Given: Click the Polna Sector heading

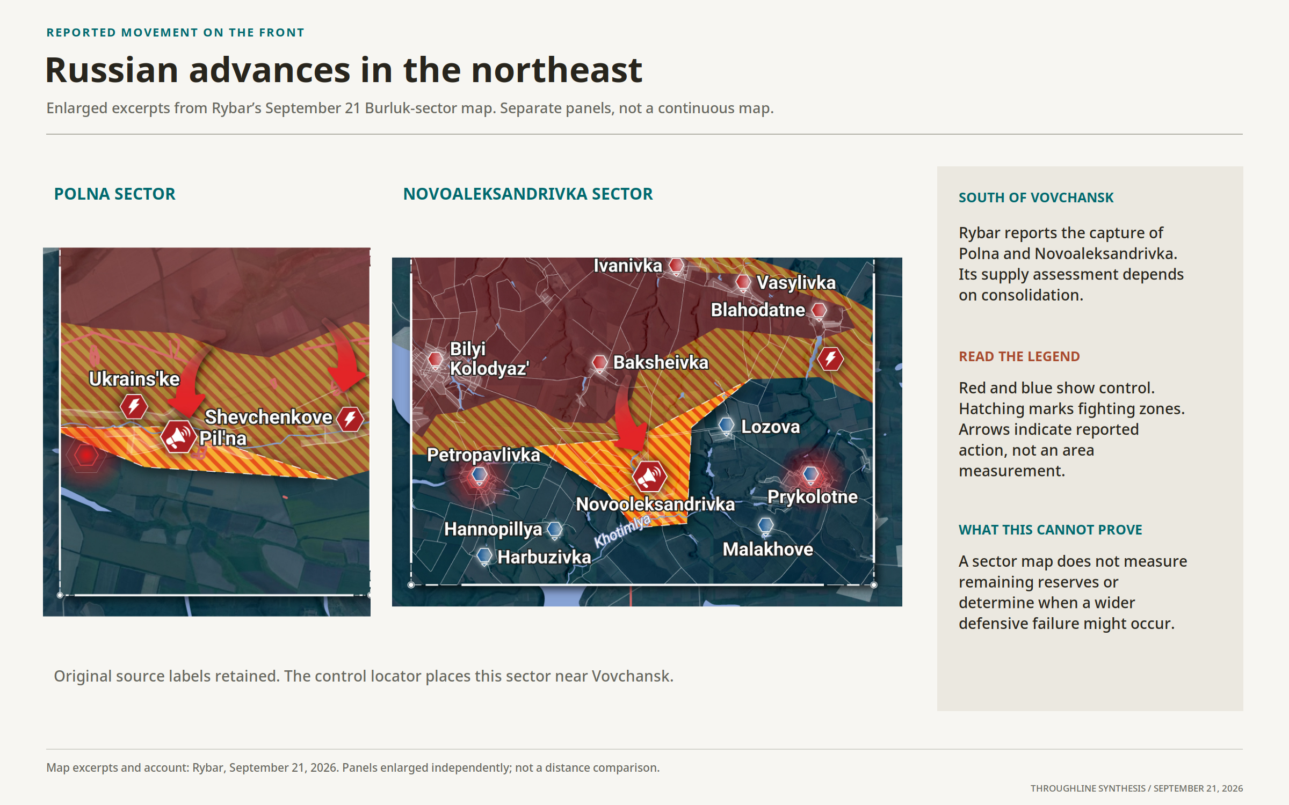Looking at the screenshot, I should [114, 194].
